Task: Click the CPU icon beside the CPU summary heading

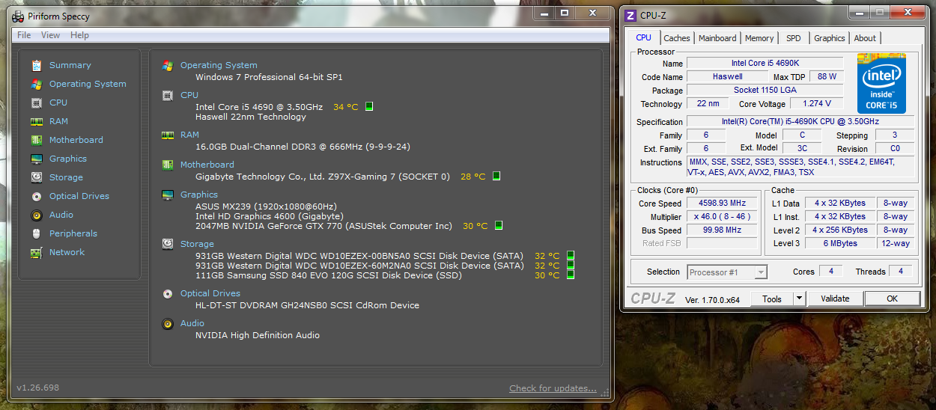Action: pos(168,95)
